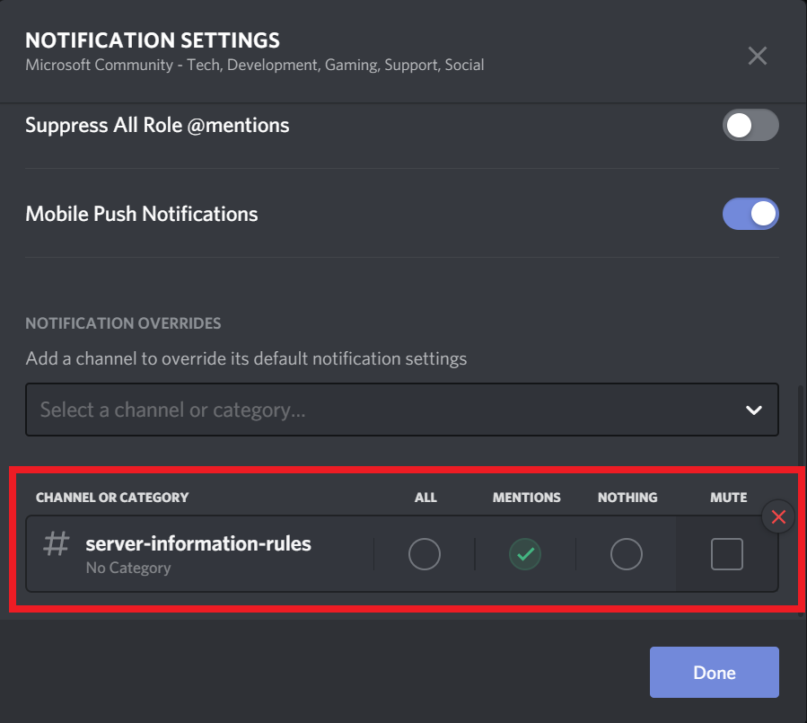This screenshot has width=807, height=723.
Task: Set server-information-rules notifications to NOTHING
Action: point(627,554)
